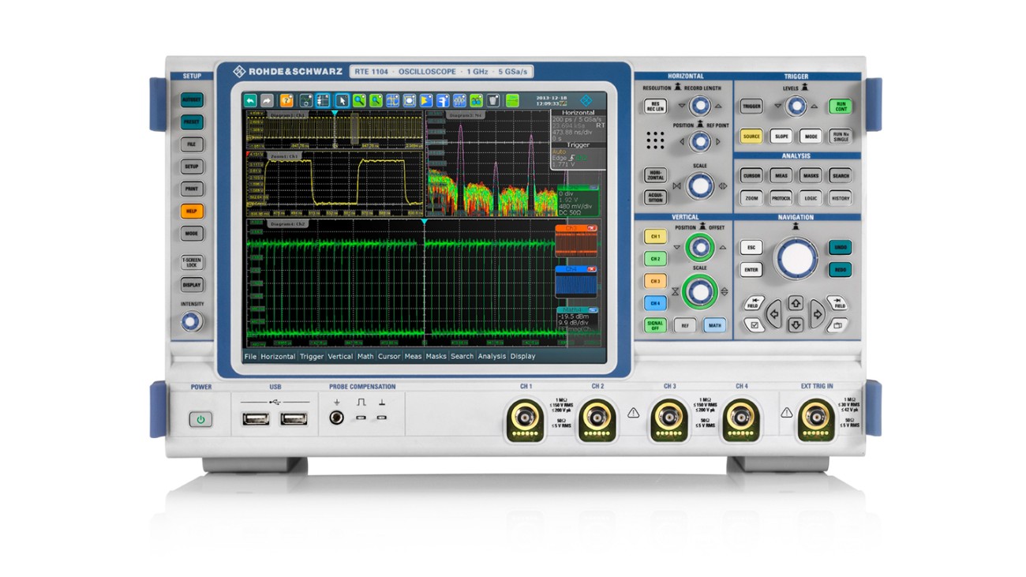
Task: Push the window-switch key below next FIELD
Action: coord(837,324)
